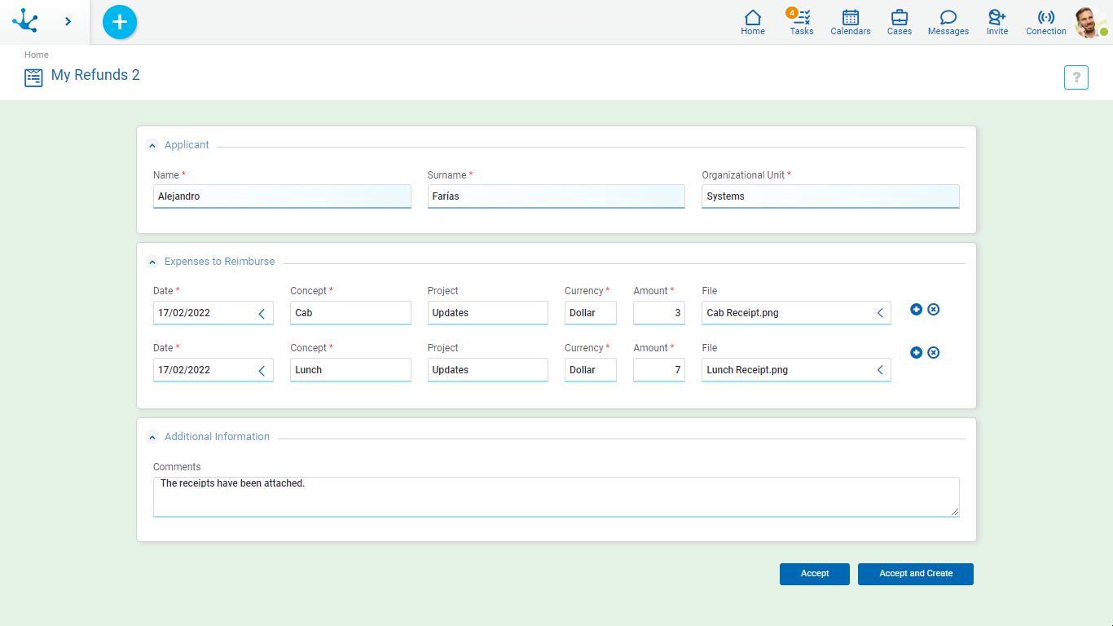1113x626 pixels.
Task: Click the blue plus create button
Action: [120, 22]
